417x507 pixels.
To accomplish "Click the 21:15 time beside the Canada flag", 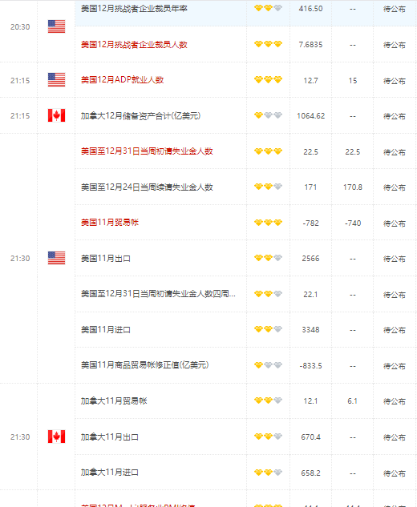I will (20, 116).
